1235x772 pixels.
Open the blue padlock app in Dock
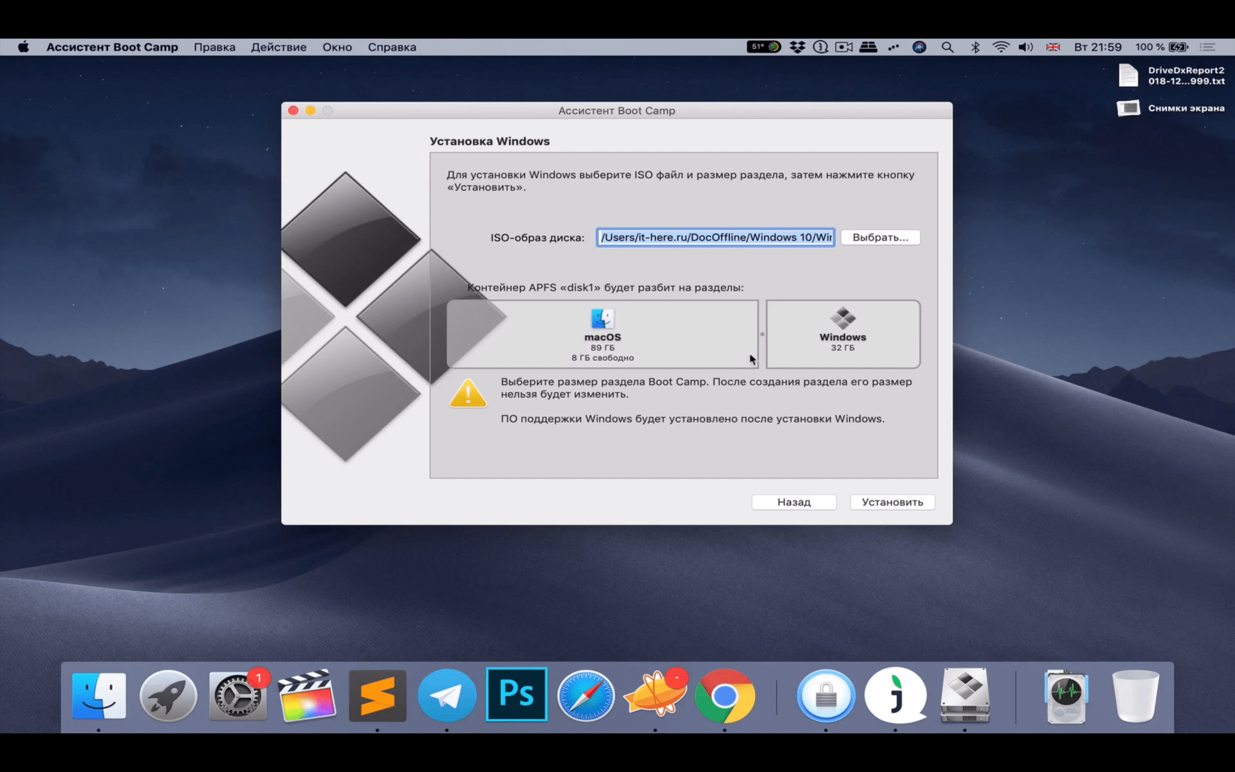826,695
